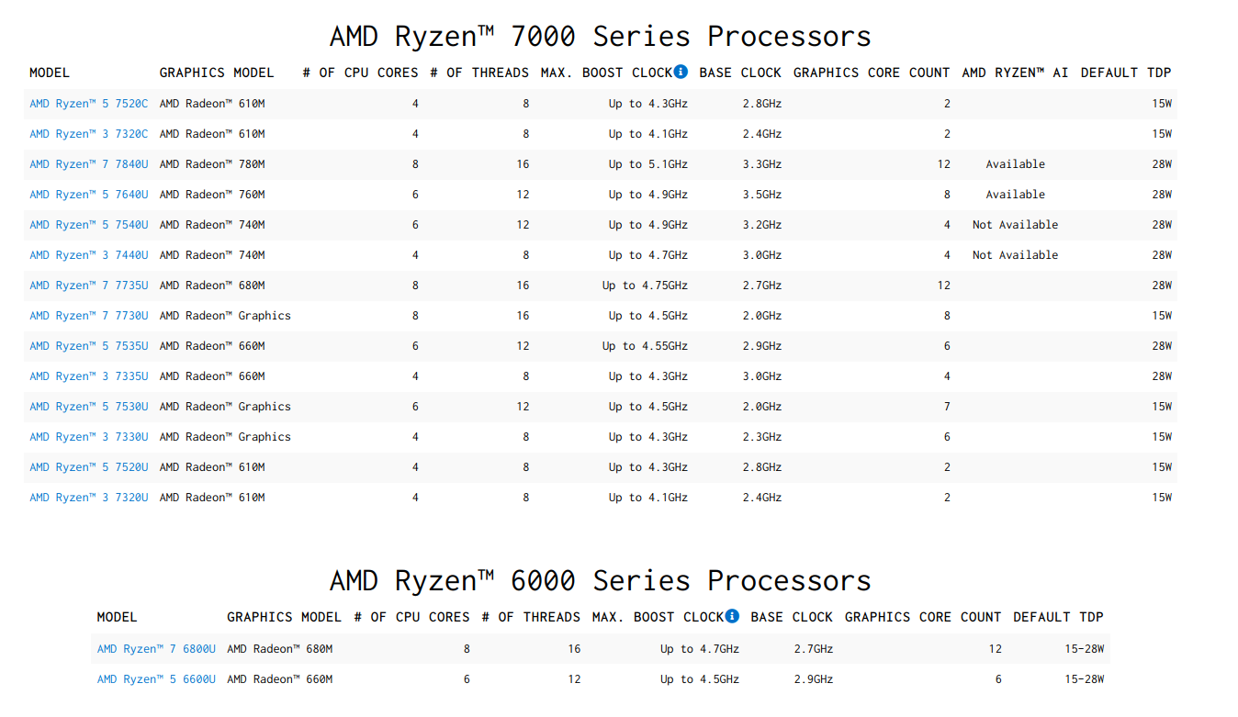Select the AMD Ryzen 5 7530U model link
Screen dimensions: 1238x717
tap(88, 407)
